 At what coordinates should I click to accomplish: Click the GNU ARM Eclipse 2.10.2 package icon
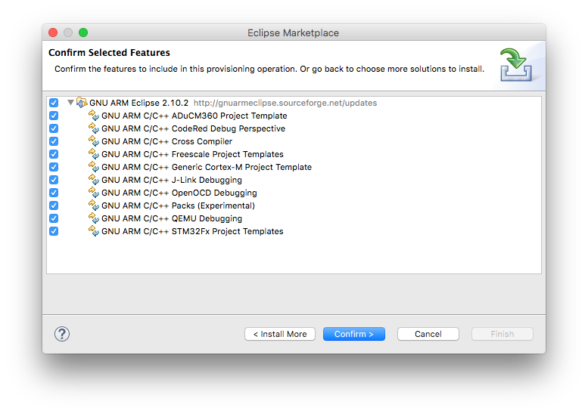82,102
